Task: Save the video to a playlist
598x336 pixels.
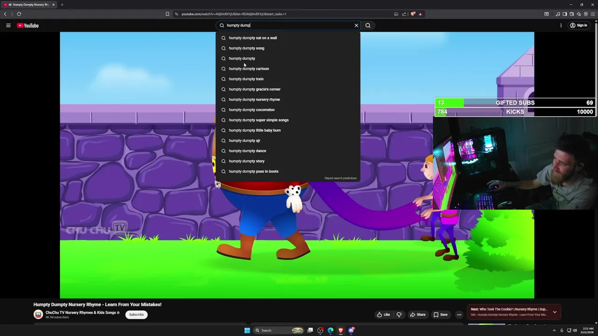Action: pos(440,315)
